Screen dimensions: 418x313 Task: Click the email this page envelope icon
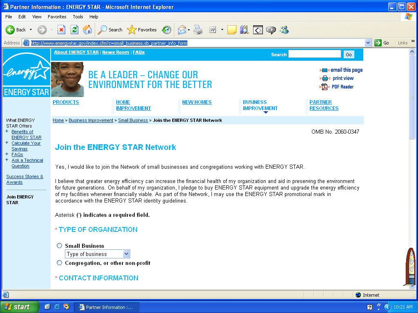[325, 70]
